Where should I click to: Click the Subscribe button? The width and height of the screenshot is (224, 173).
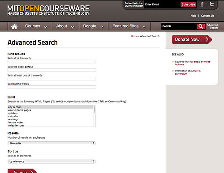[x=188, y=4]
